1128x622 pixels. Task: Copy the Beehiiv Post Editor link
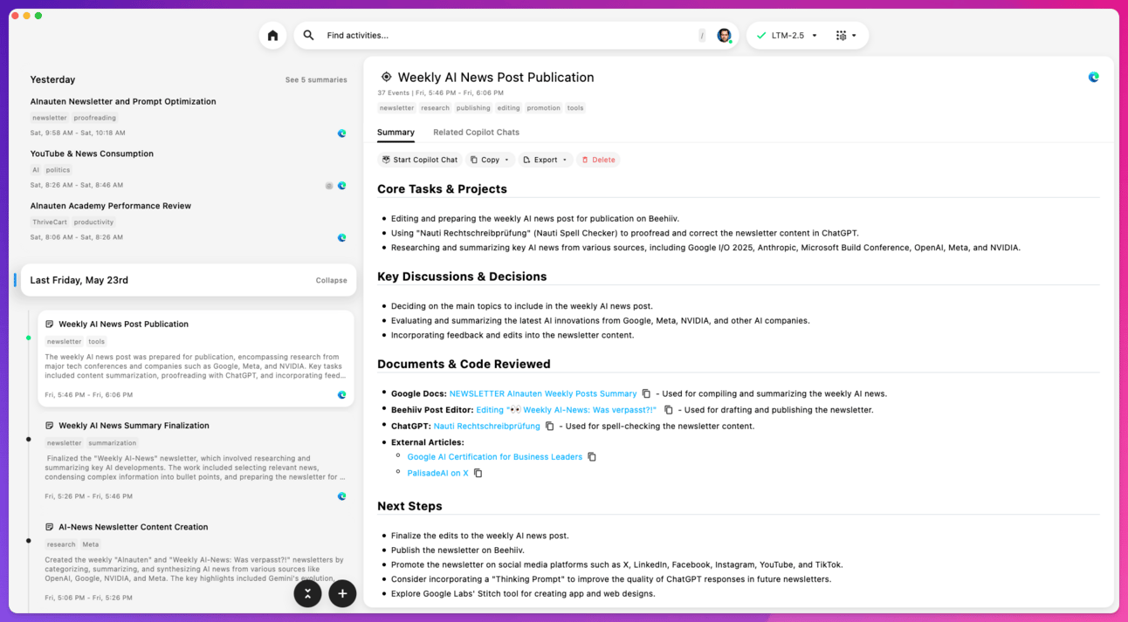coord(668,410)
